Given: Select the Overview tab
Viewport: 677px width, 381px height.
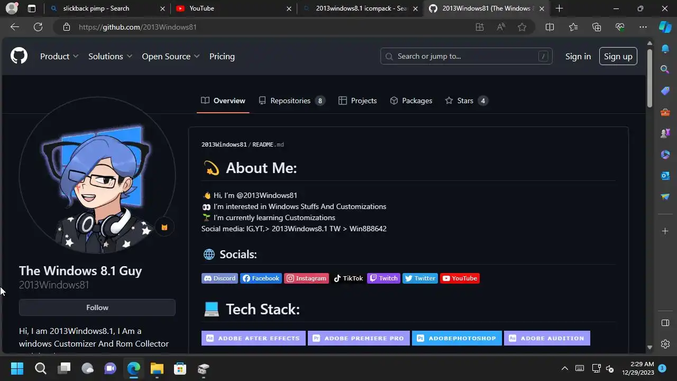Looking at the screenshot, I should [223, 101].
